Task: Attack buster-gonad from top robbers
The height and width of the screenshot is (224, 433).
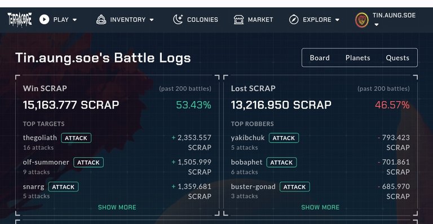Action: [x=295, y=187]
